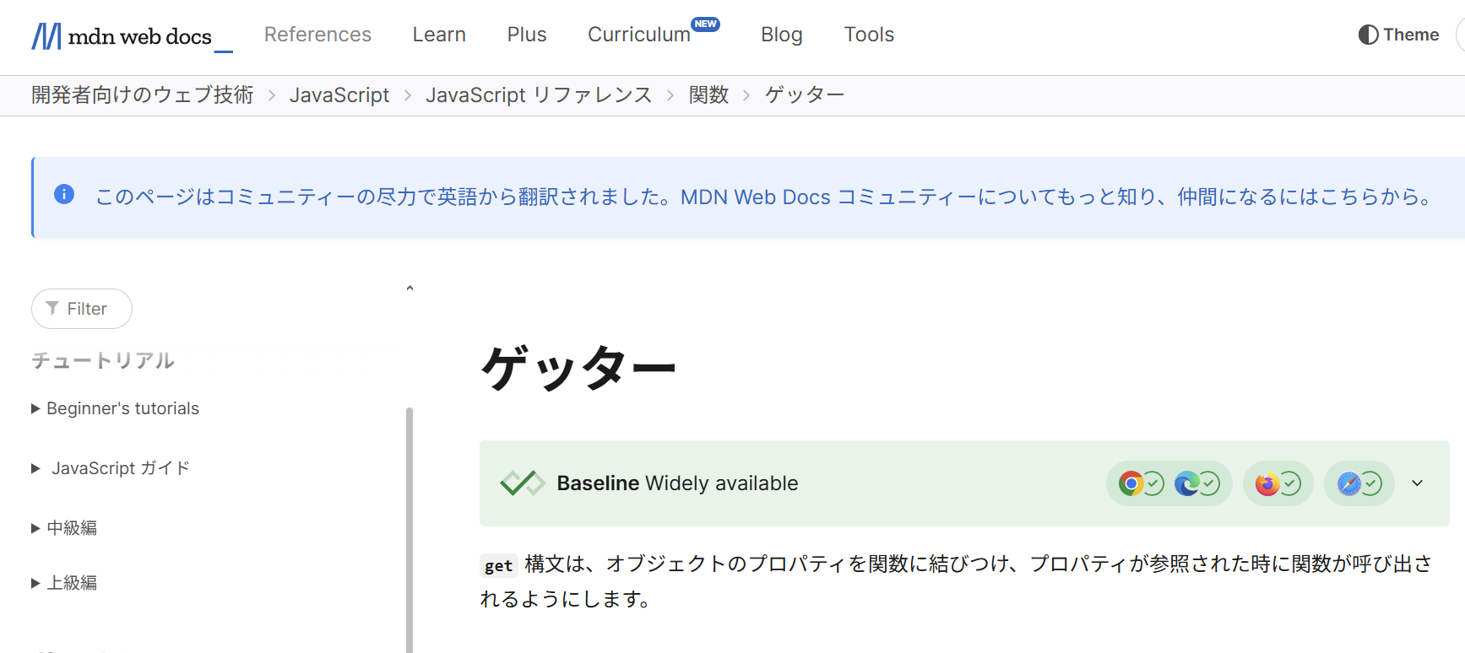Open the Plus menu
This screenshot has height=653, width=1465.
(527, 35)
